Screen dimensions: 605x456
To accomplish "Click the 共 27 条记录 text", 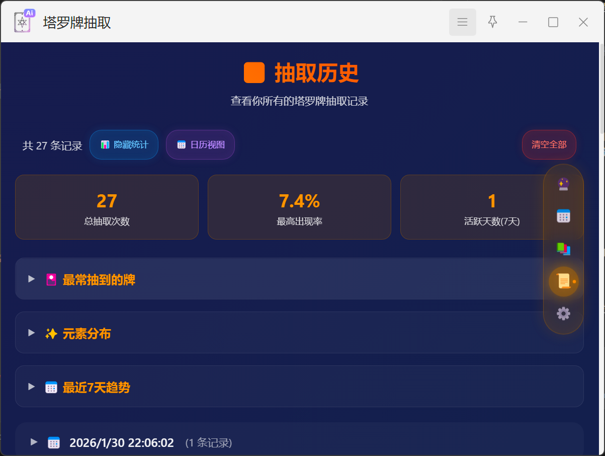I will (x=52, y=145).
